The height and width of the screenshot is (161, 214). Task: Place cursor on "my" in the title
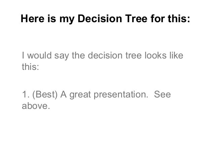point(67,20)
